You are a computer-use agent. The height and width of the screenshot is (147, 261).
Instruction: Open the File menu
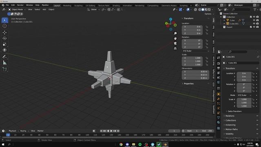[x=7, y=5]
